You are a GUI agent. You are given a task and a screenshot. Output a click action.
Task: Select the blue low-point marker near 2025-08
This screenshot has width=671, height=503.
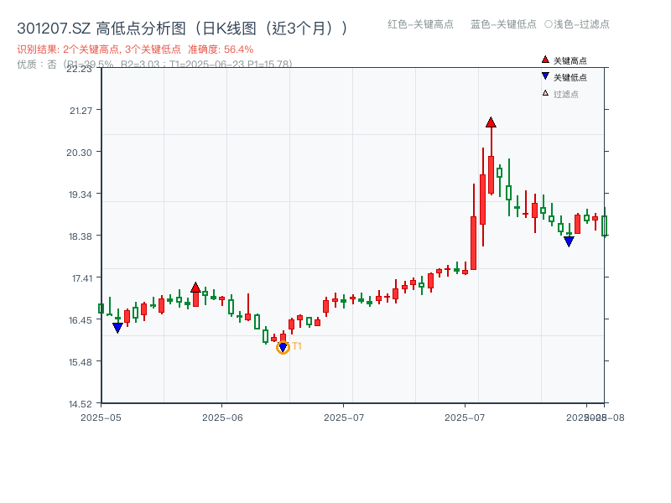click(x=569, y=241)
